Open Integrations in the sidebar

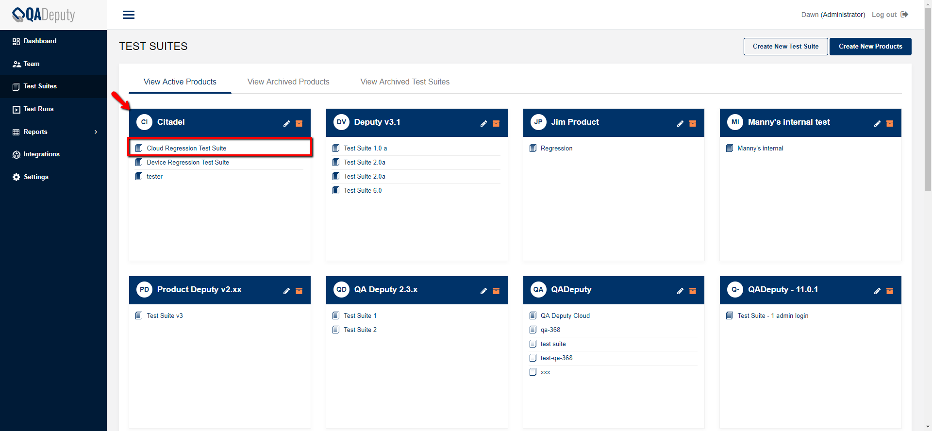tap(53, 154)
